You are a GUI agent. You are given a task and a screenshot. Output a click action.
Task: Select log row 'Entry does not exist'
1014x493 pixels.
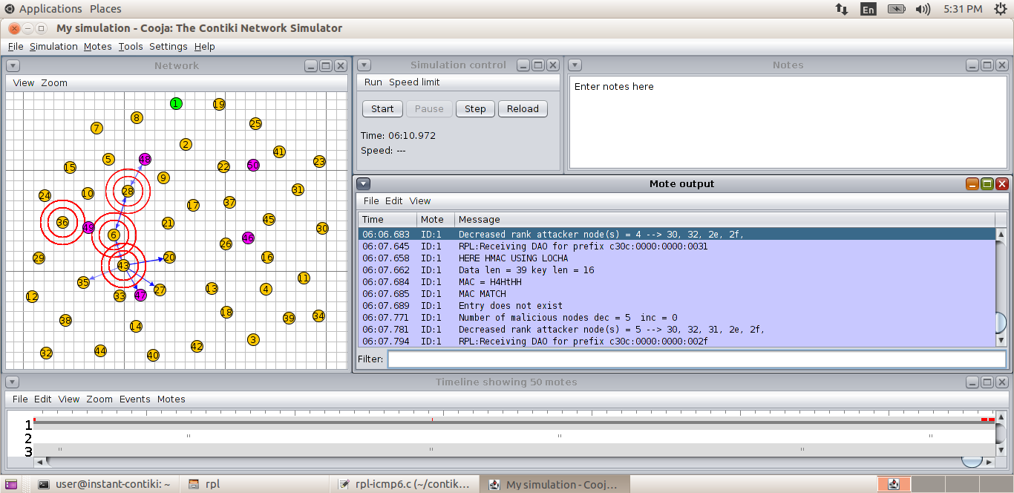coord(676,305)
